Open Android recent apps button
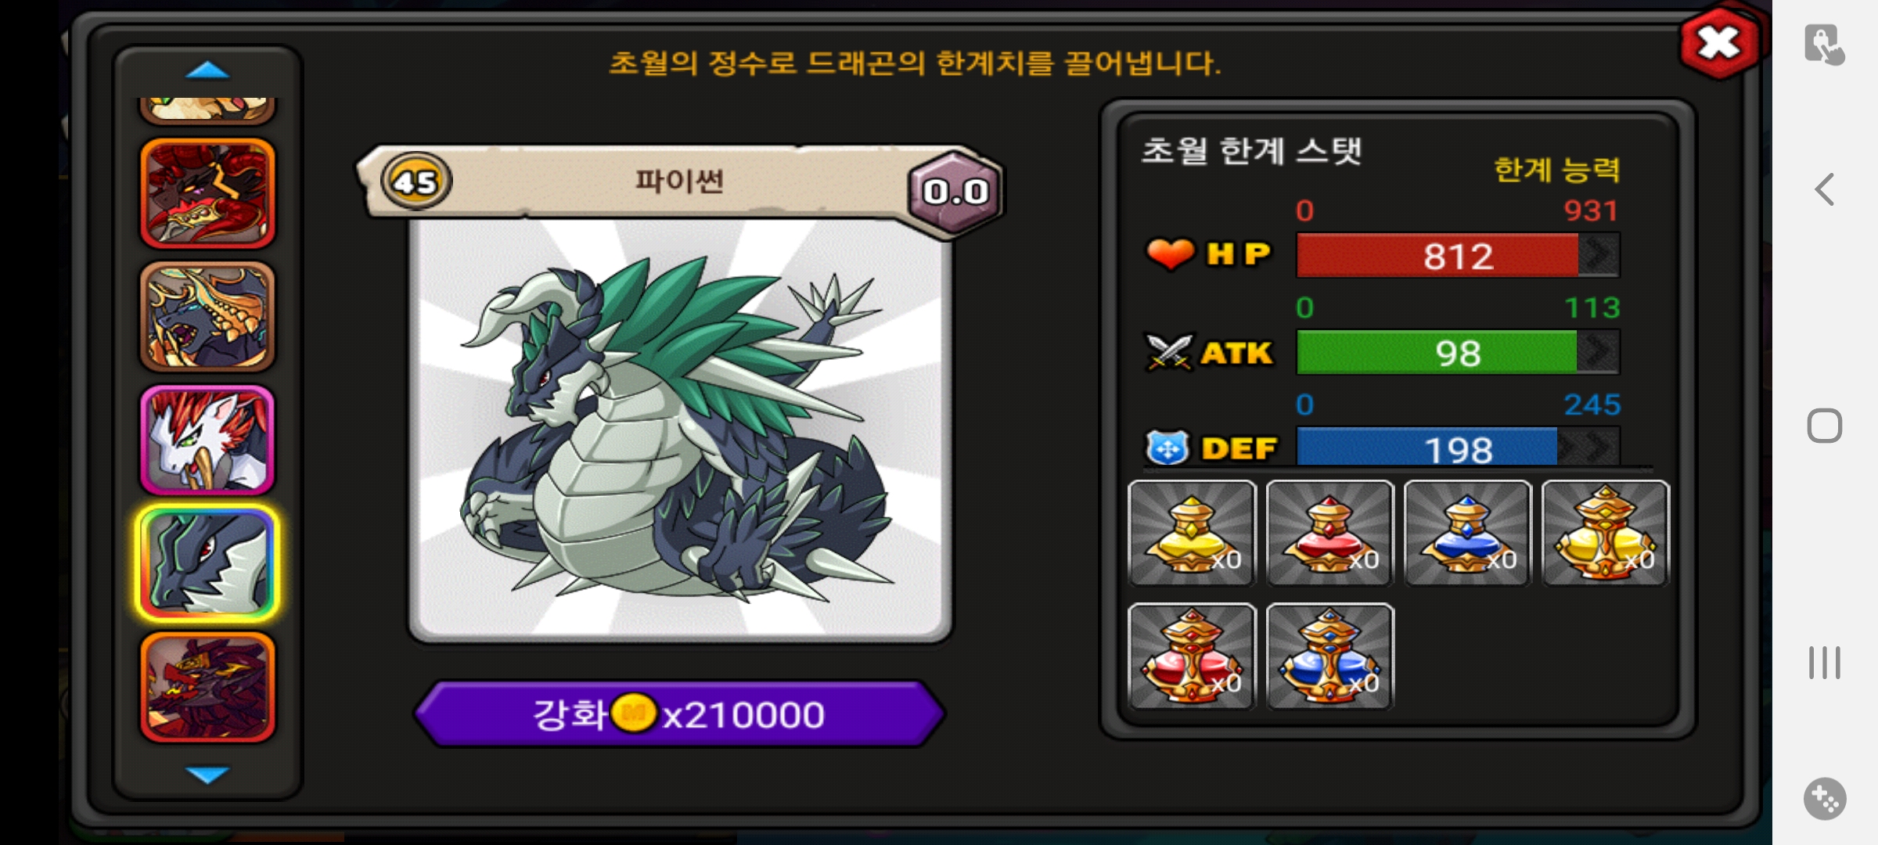1878x845 pixels. pos(1825,663)
